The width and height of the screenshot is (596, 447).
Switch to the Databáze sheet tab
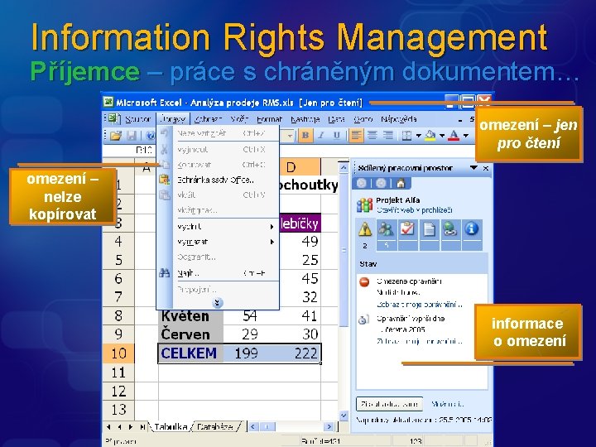click(215, 426)
